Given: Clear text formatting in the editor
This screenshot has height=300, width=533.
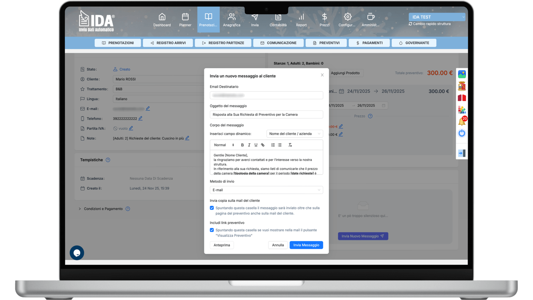Looking at the screenshot, I should coord(290,145).
